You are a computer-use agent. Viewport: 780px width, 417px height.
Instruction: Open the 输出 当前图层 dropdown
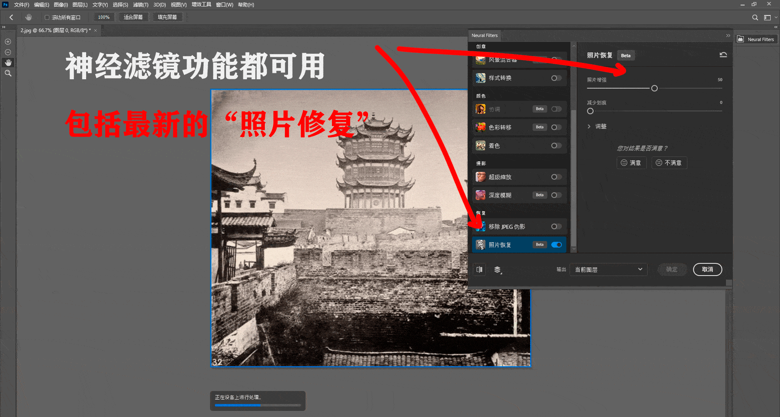pos(608,269)
